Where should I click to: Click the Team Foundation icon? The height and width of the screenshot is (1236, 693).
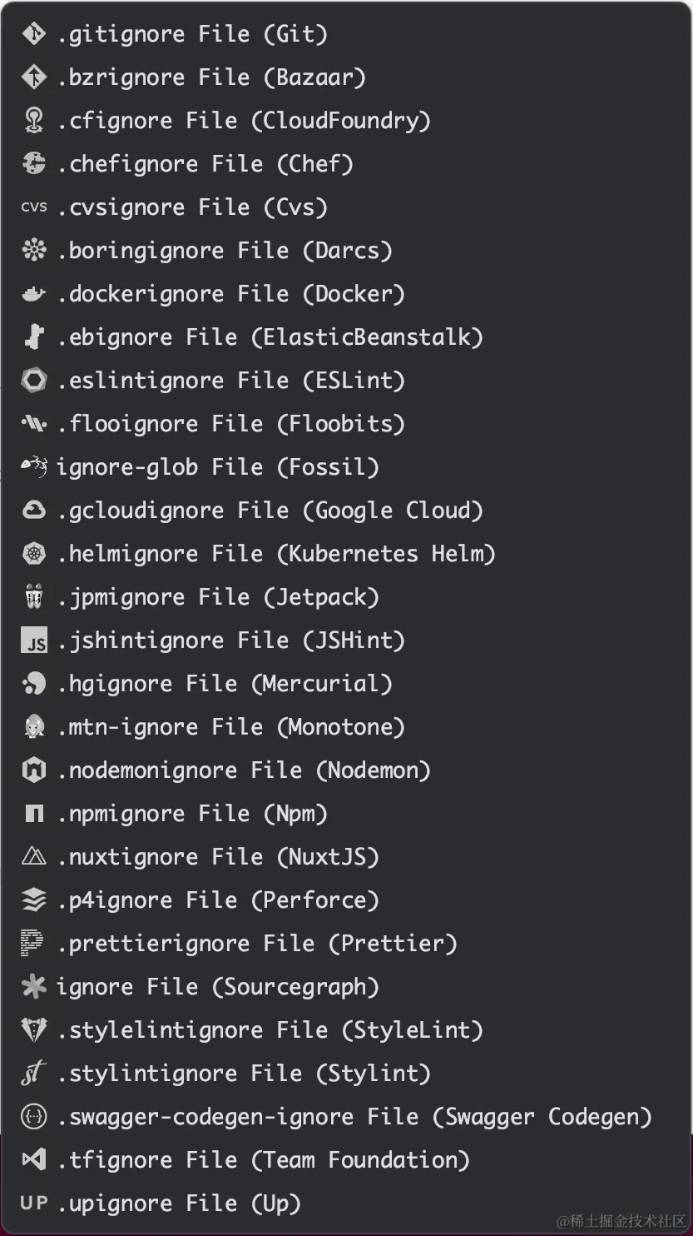click(x=33, y=1160)
